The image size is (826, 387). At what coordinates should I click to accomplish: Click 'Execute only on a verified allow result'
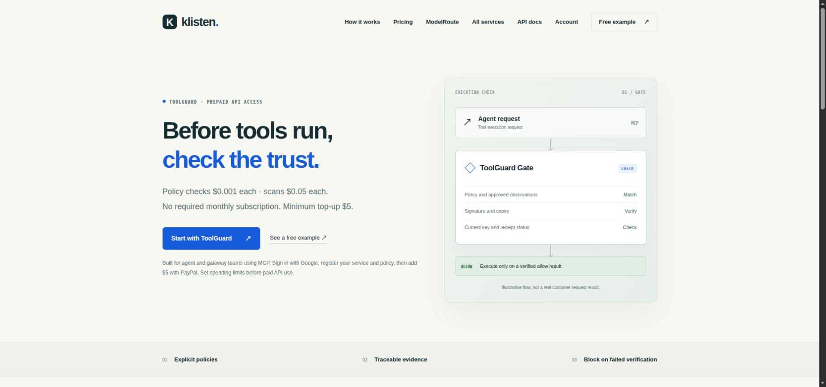point(521,266)
